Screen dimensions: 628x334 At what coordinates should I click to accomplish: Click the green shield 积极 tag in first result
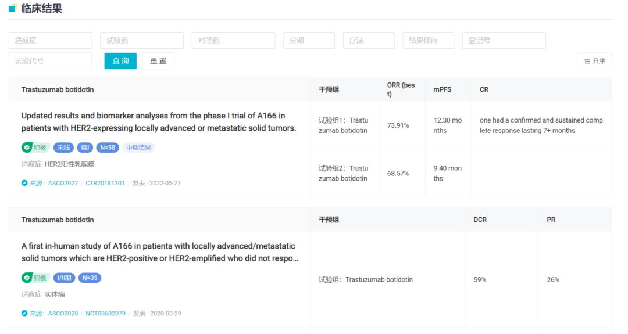click(35, 148)
